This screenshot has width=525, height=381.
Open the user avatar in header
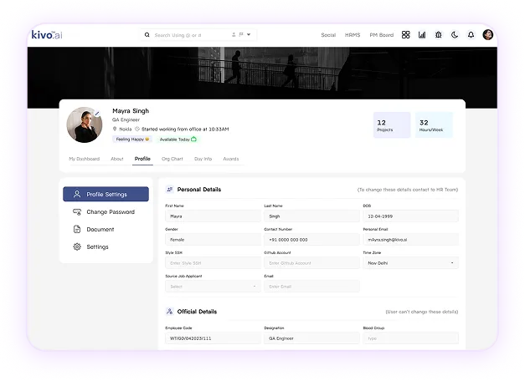click(x=488, y=34)
